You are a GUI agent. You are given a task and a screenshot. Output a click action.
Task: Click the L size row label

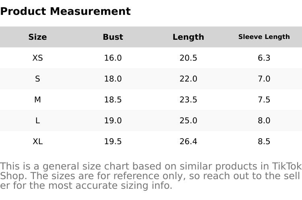(x=37, y=120)
